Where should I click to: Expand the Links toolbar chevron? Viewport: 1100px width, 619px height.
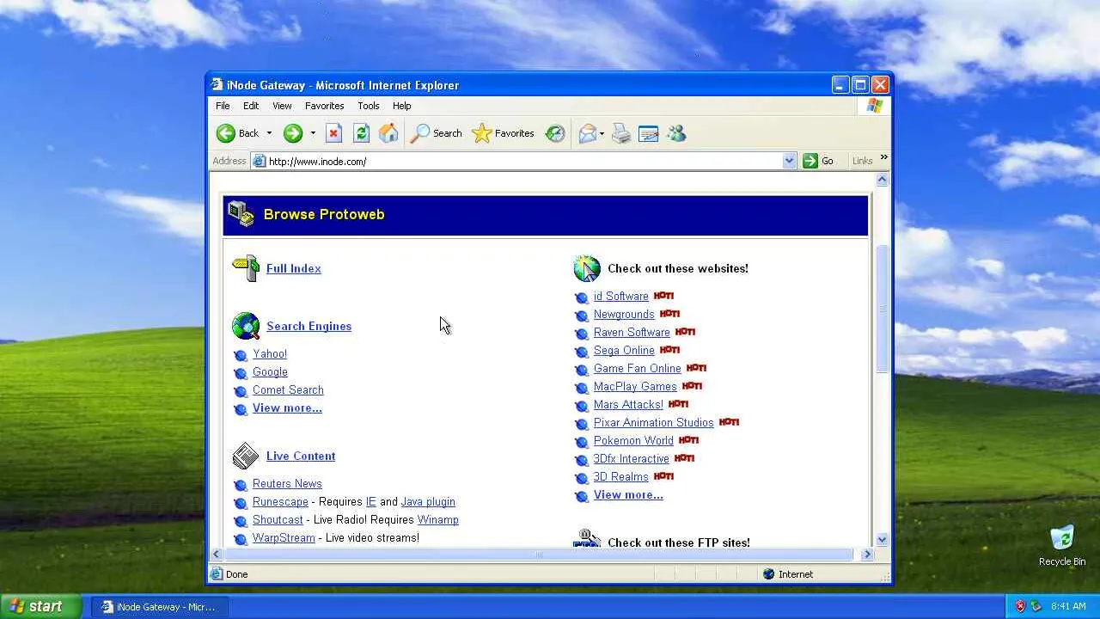click(x=883, y=158)
